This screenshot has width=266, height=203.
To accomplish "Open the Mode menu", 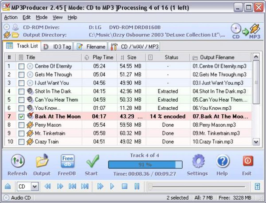I will pos(41,17).
